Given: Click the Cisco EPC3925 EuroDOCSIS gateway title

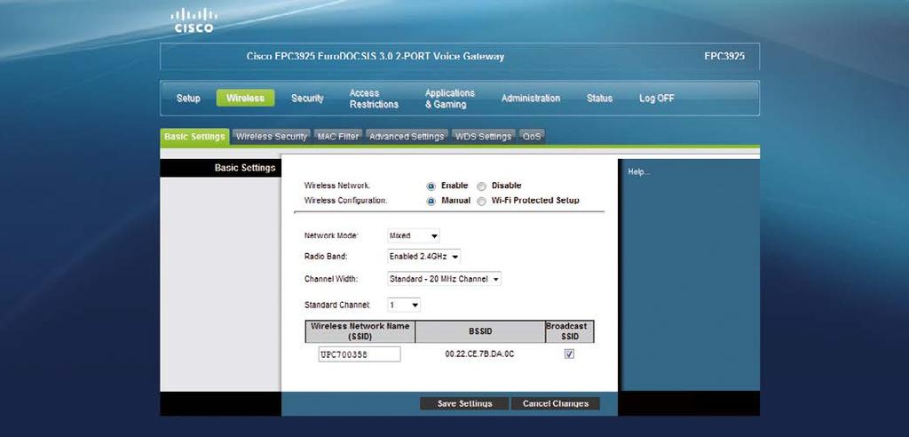Looking at the screenshot, I should click(375, 56).
